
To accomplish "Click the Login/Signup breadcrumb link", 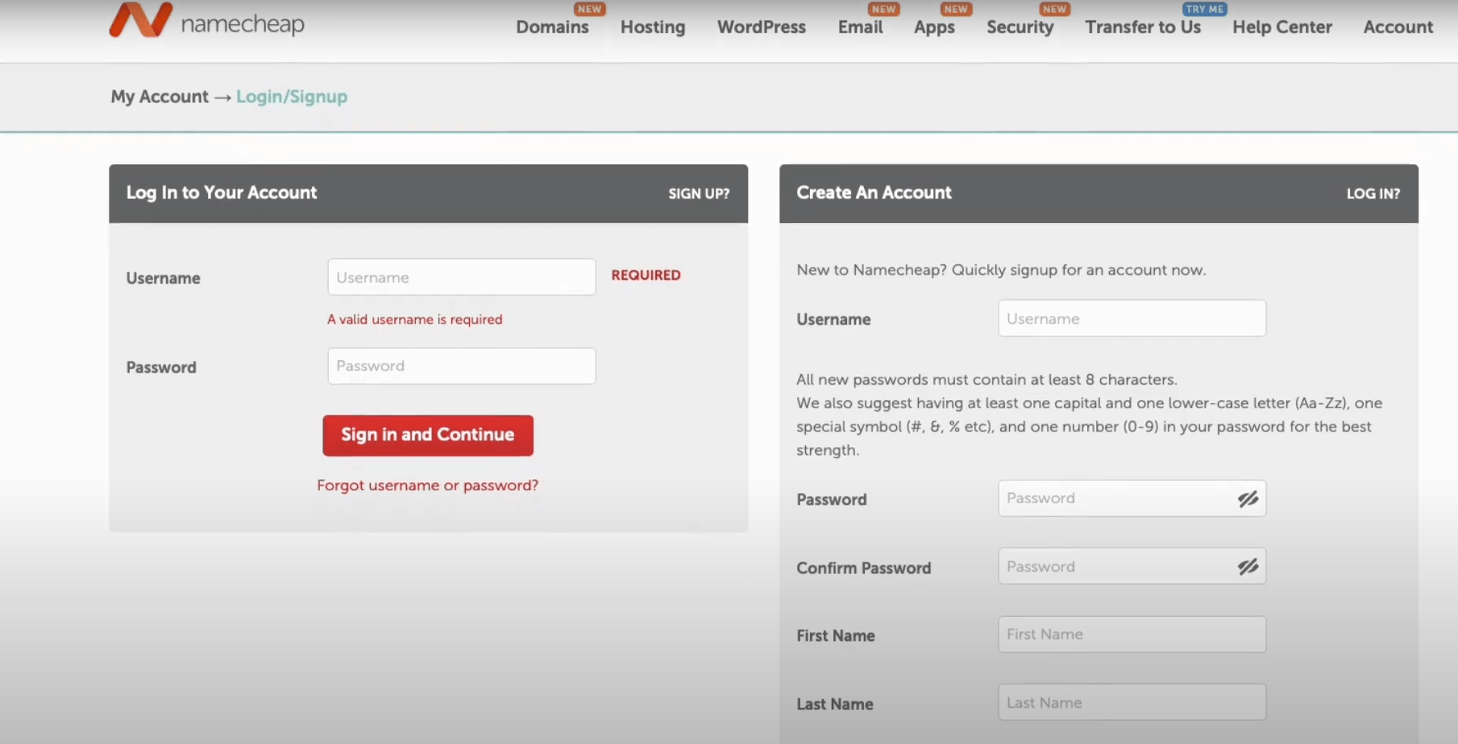I will tap(292, 97).
